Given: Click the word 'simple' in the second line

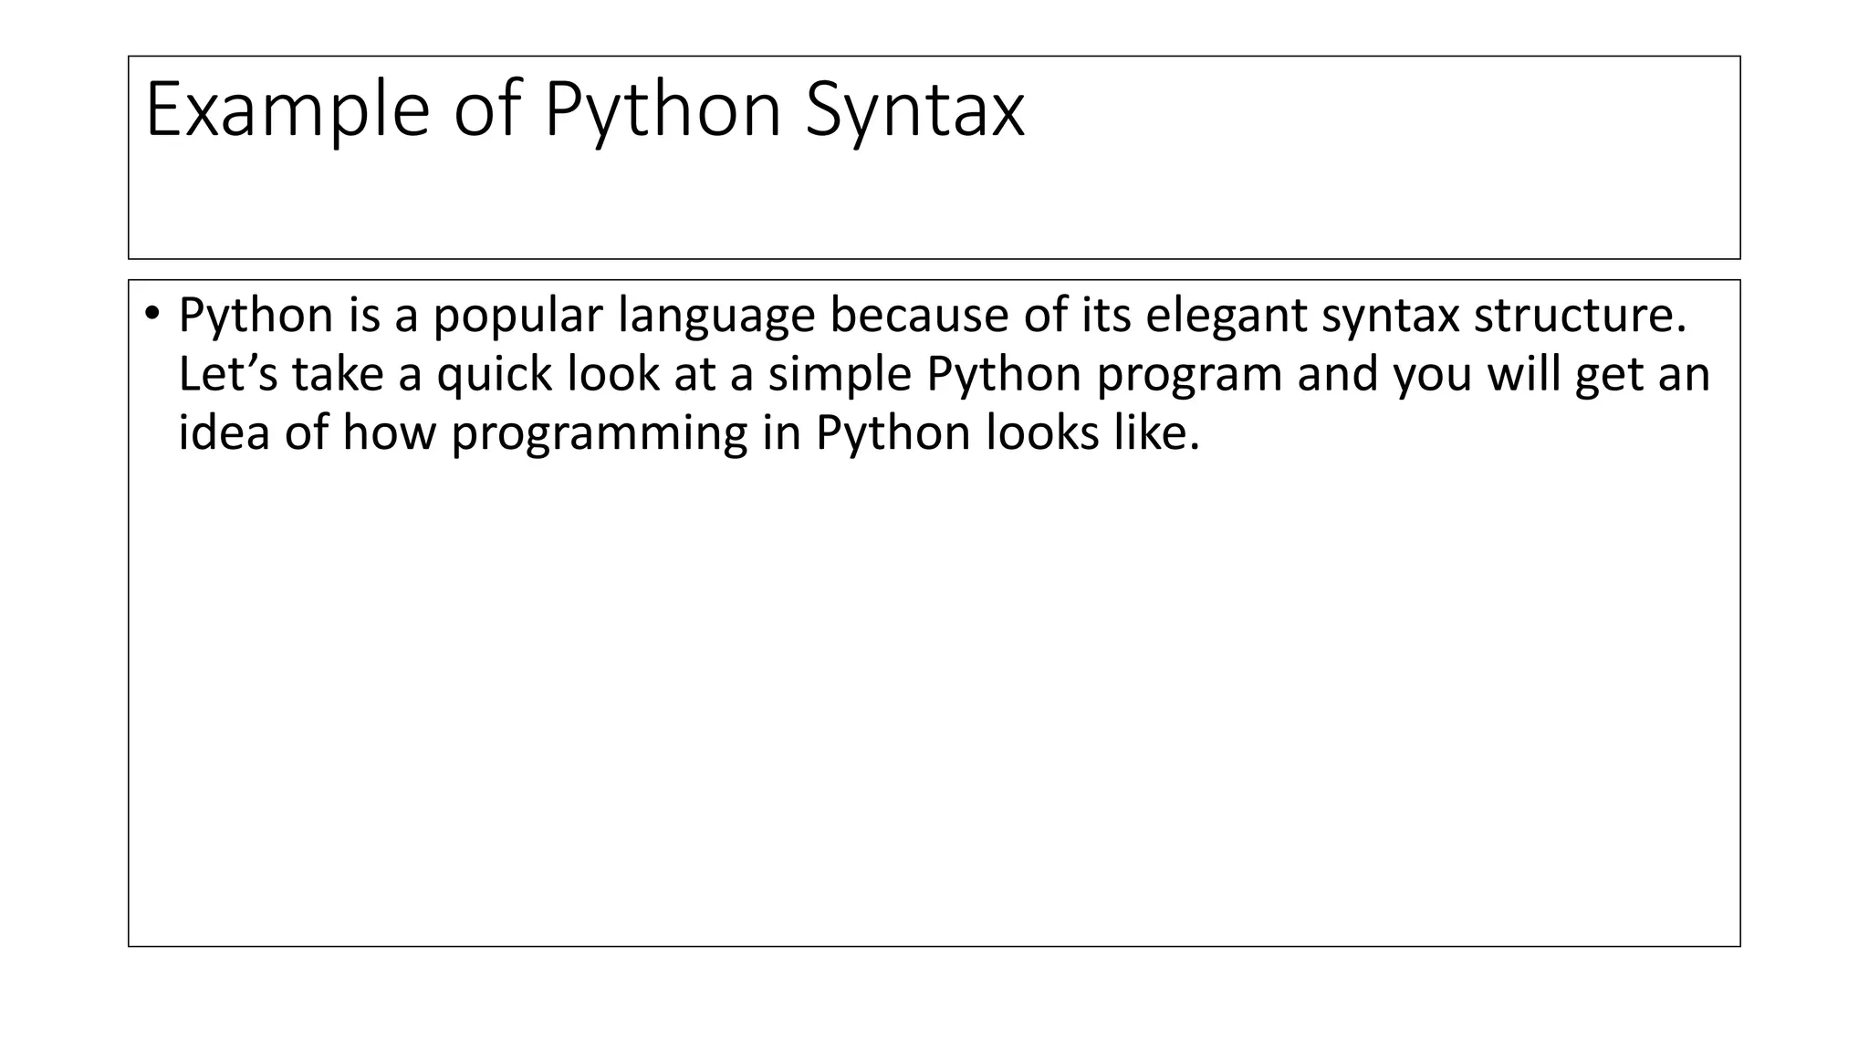Looking at the screenshot, I should click(x=840, y=374).
